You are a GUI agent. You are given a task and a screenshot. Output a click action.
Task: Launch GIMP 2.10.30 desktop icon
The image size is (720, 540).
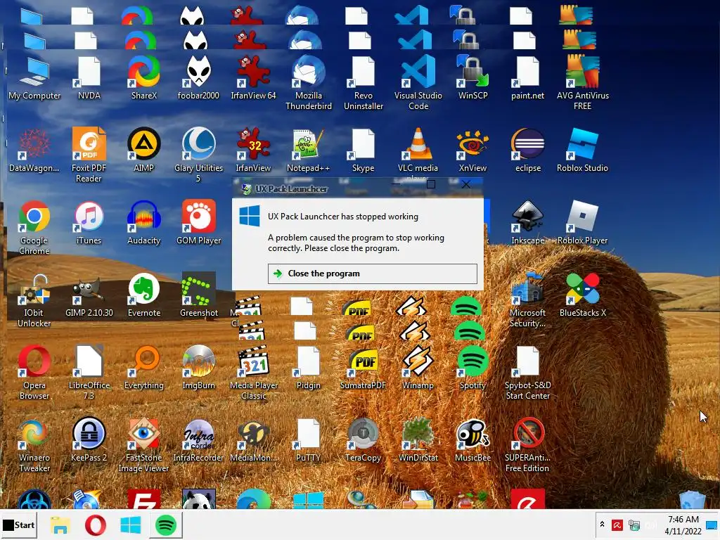89,296
